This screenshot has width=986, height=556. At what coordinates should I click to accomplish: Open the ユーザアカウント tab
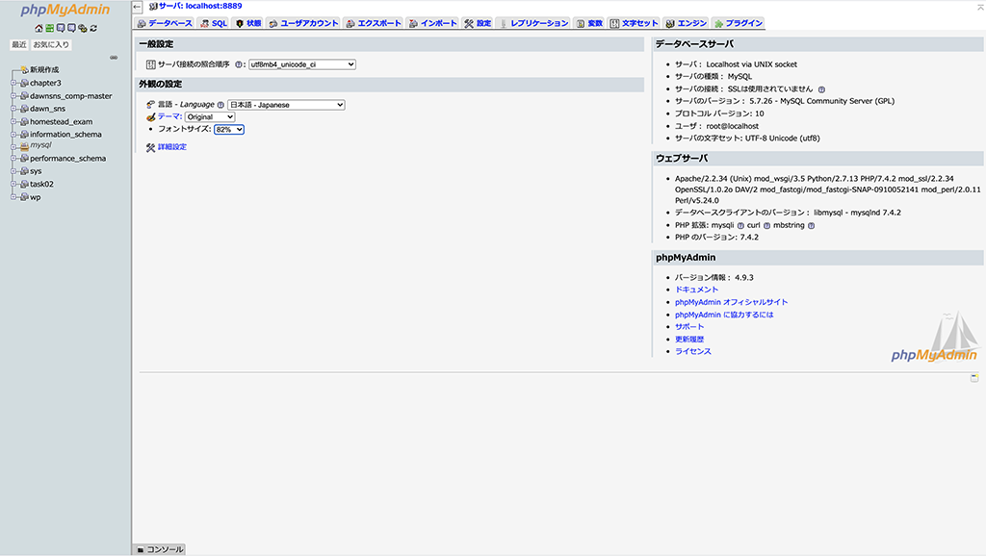(303, 23)
